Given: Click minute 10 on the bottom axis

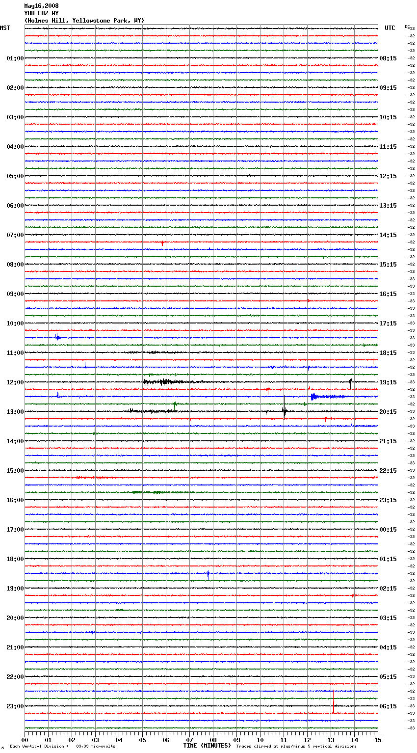Looking at the screenshot, I should (260, 740).
